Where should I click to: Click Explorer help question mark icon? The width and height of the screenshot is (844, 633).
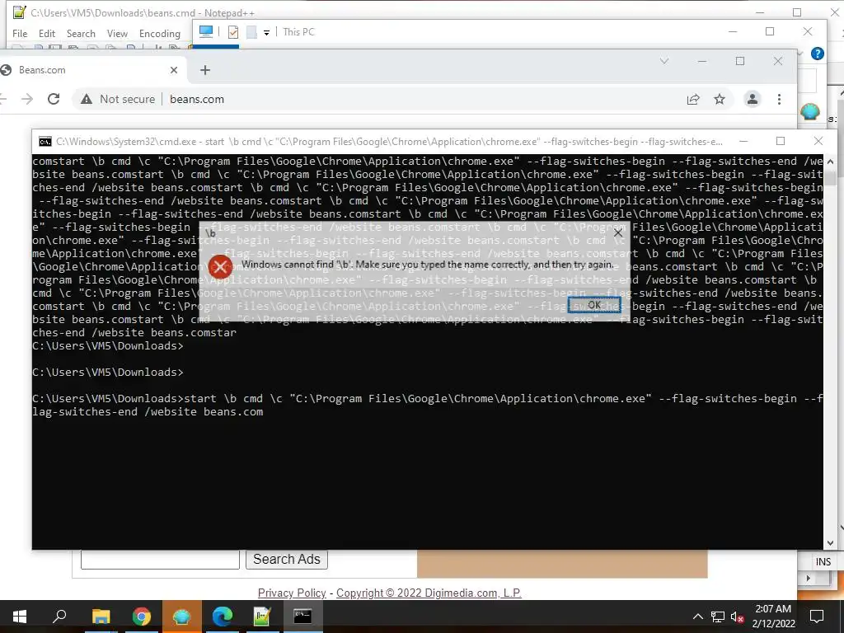[x=817, y=54]
